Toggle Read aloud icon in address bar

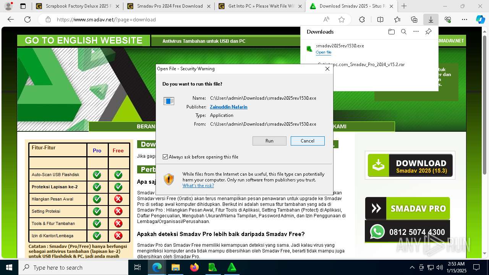tap(326, 19)
